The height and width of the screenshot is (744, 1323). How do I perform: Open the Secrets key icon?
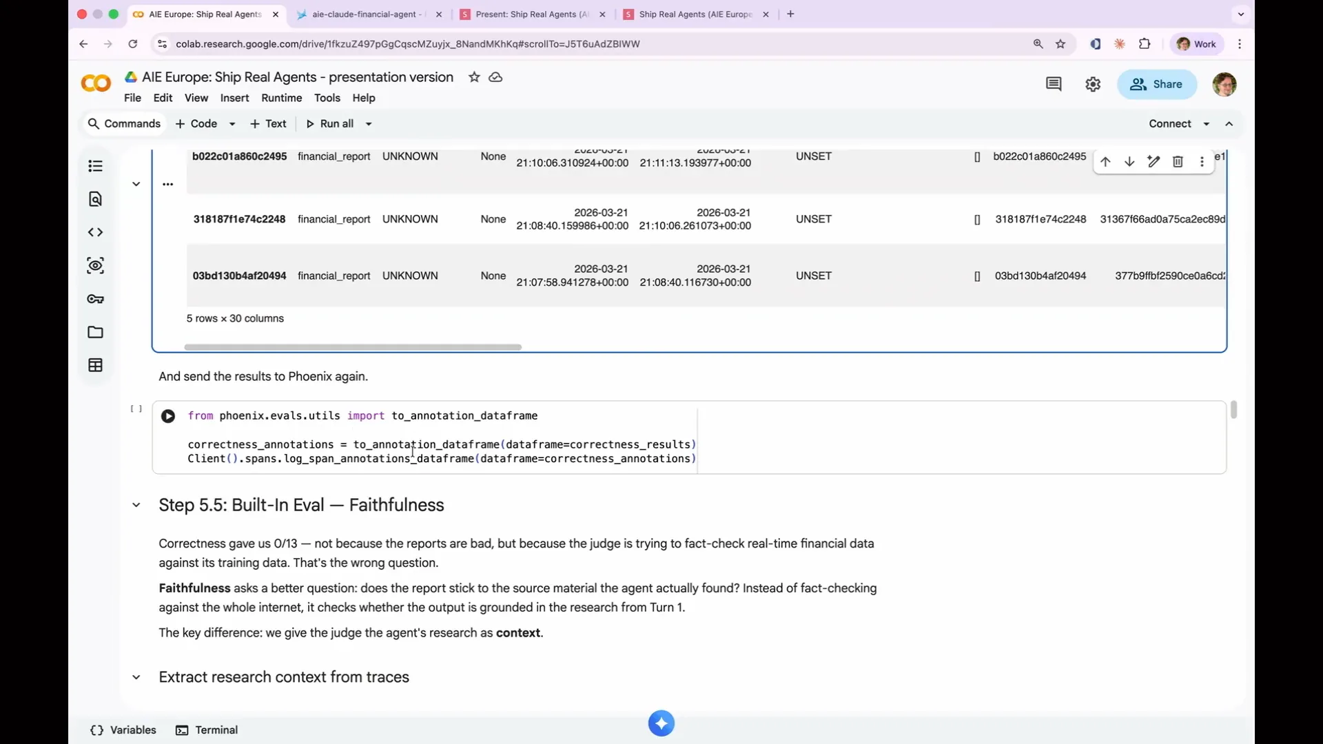[x=96, y=299]
